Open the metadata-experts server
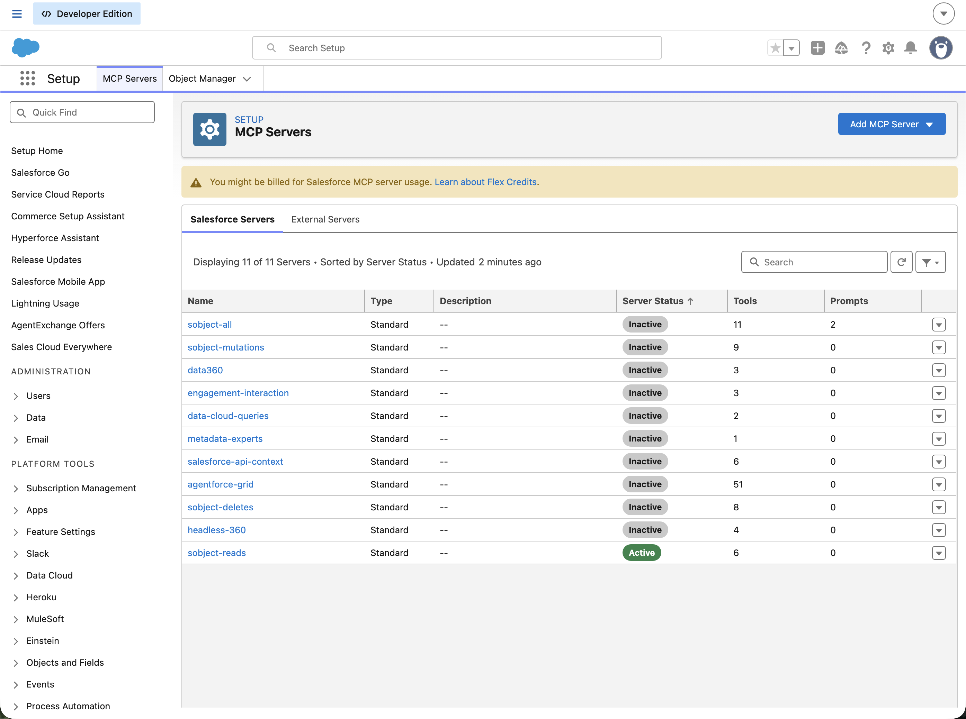Image resolution: width=966 pixels, height=719 pixels. pos(225,439)
